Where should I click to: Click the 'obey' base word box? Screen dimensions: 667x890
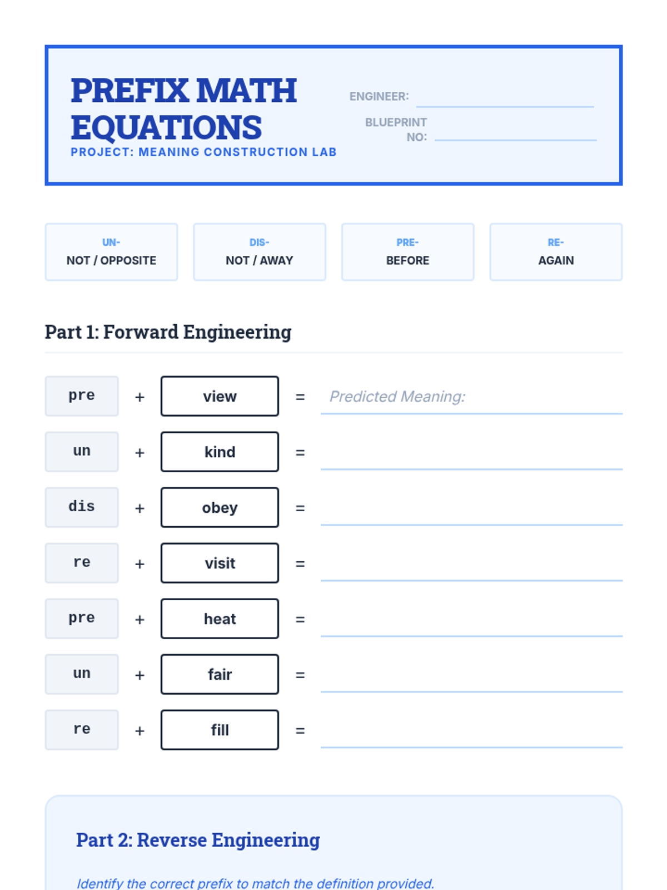coord(220,507)
